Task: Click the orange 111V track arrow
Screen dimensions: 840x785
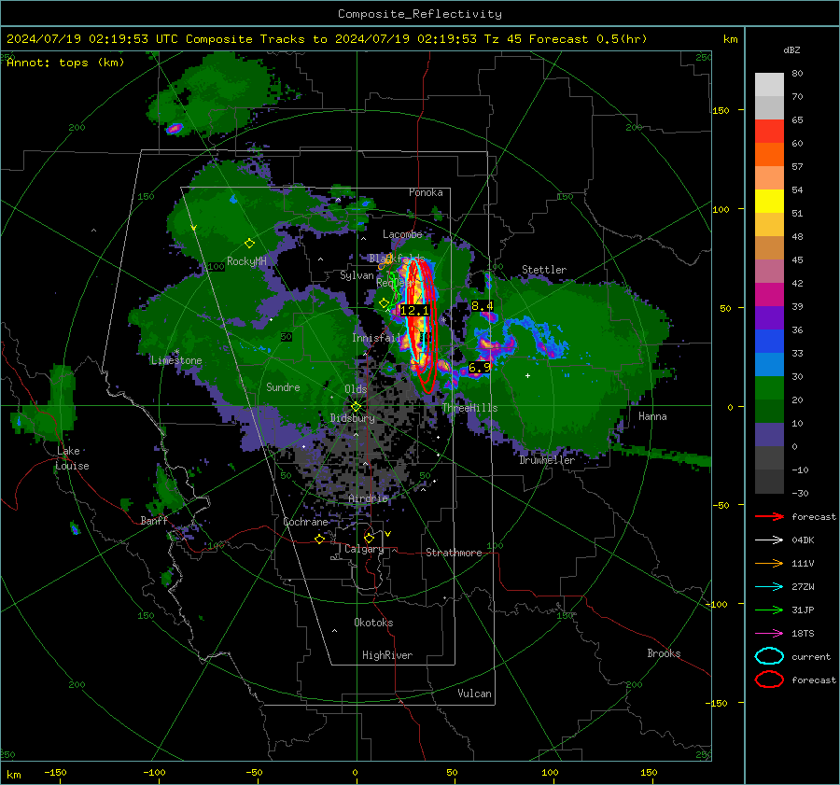Action: point(769,563)
